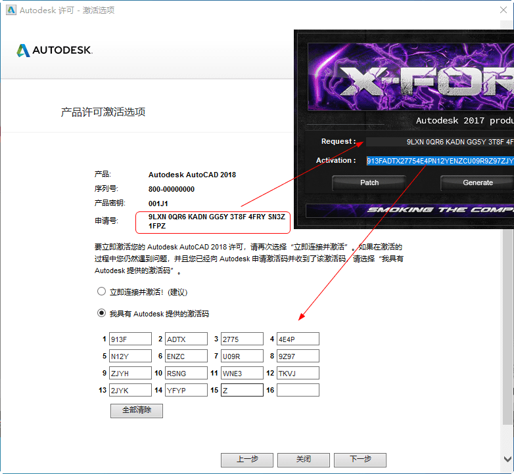The image size is (514, 474).
Task: Click activation code field 9 containing ZJYH
Action: coord(130,373)
